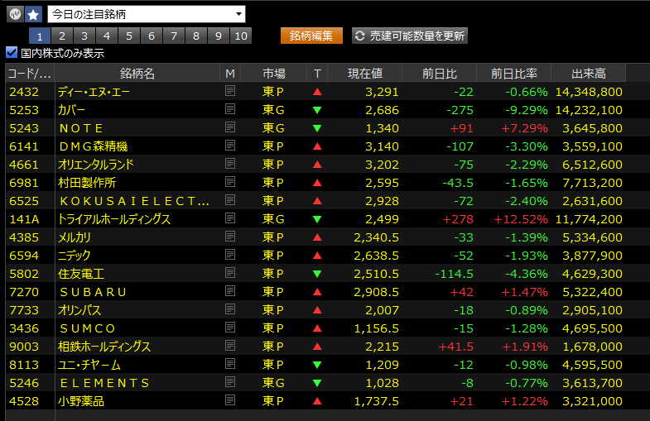The image size is (650, 421).
Task: Switch to list tab 10
Action: 241,36
